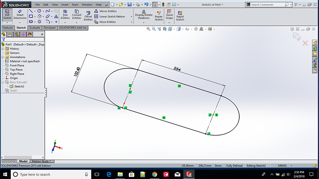Cancel sketch with red X in corner
Screen dimensions: 319x179
click(305, 43)
